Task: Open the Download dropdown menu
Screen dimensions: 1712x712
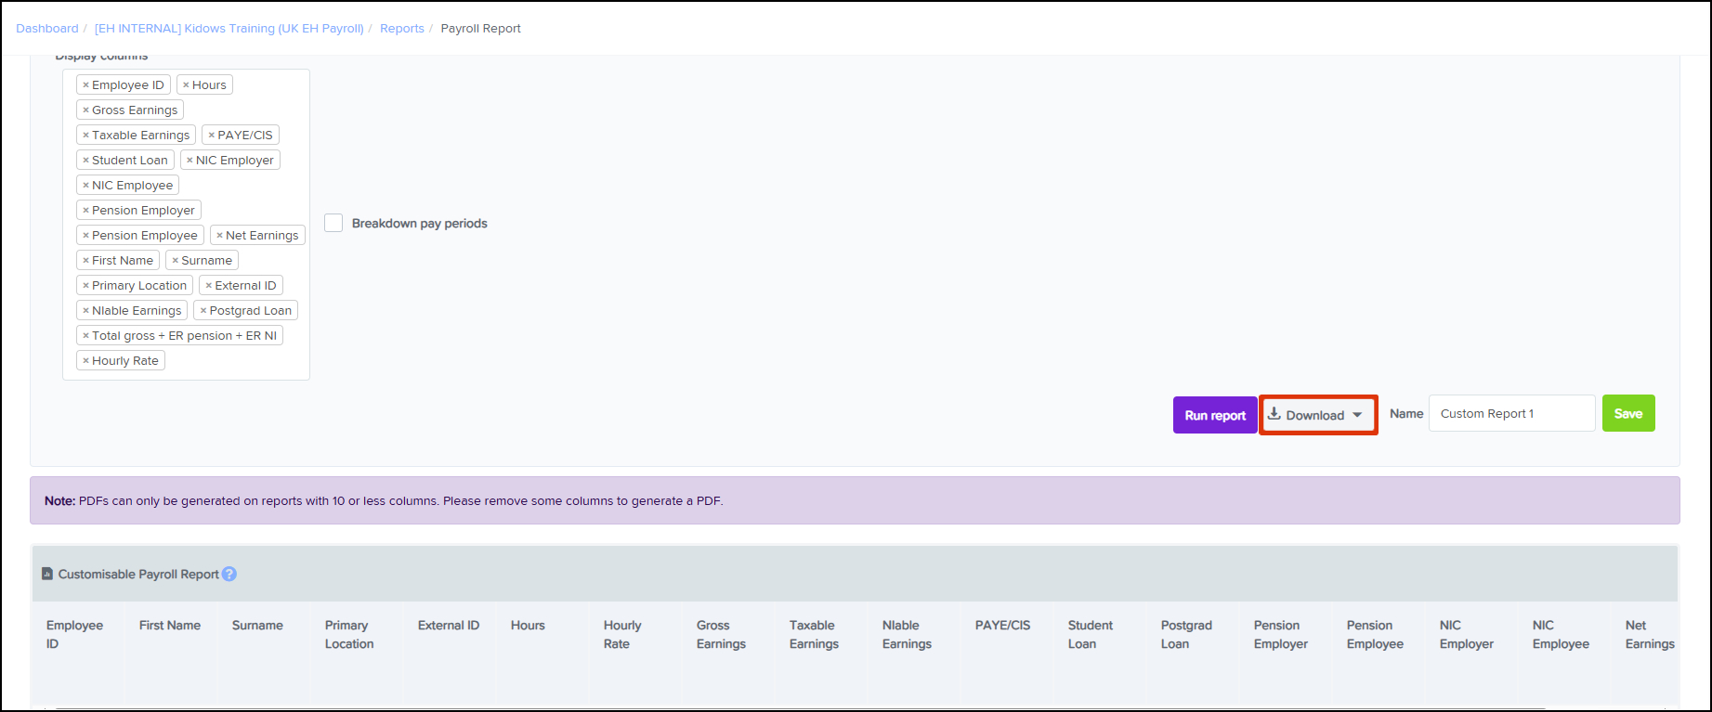Action: [x=1317, y=415]
